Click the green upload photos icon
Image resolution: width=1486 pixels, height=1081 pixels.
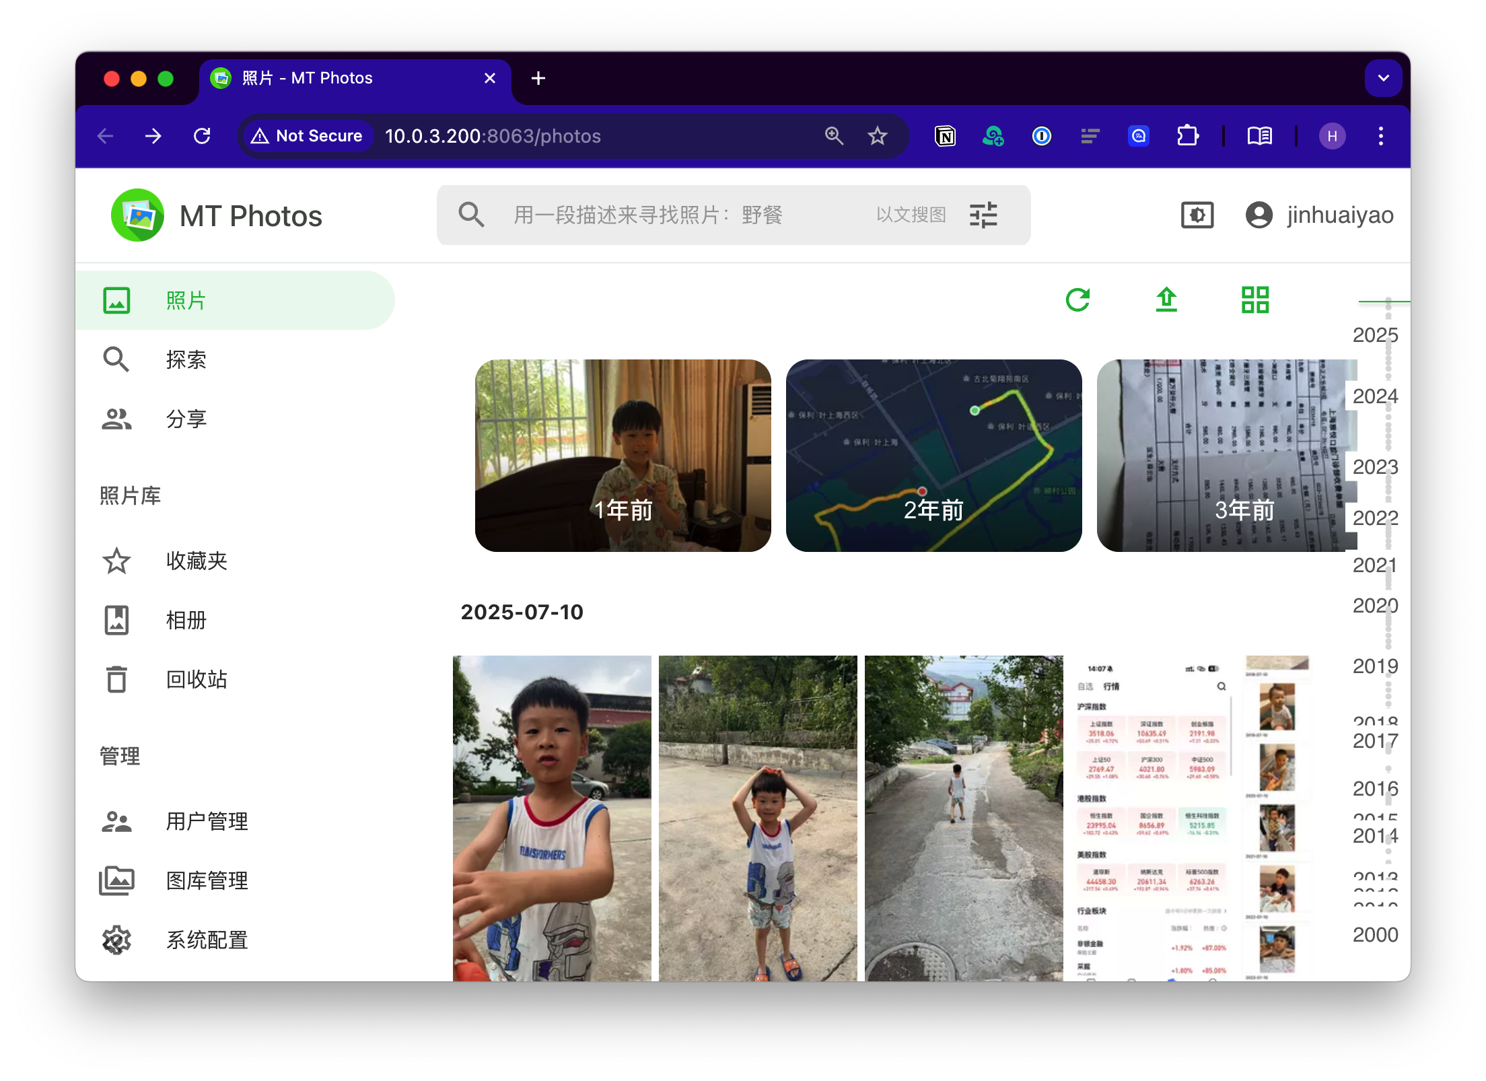tap(1166, 300)
